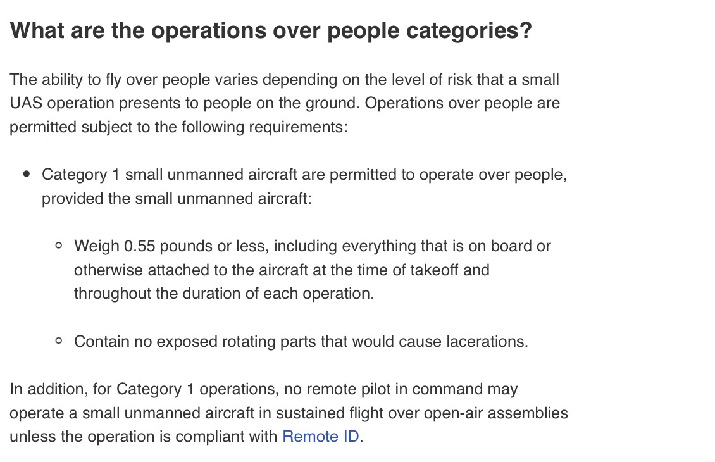
Task: Click the line 'throughout the duration of each operation.'
Action: [x=224, y=293]
